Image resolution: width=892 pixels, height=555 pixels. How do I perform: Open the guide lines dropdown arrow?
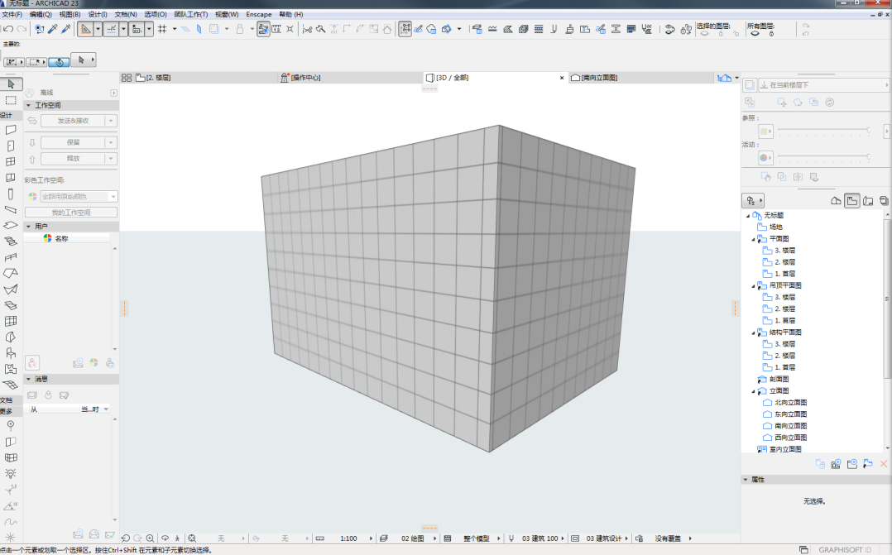pyautogui.click(x=98, y=29)
